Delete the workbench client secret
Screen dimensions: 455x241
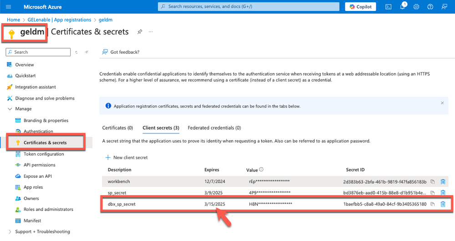pyautogui.click(x=443, y=181)
